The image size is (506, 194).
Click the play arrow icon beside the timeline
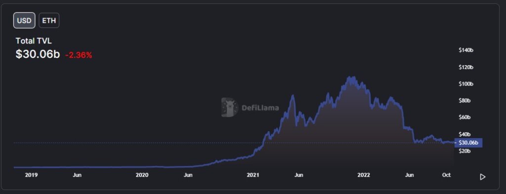pos(482,177)
